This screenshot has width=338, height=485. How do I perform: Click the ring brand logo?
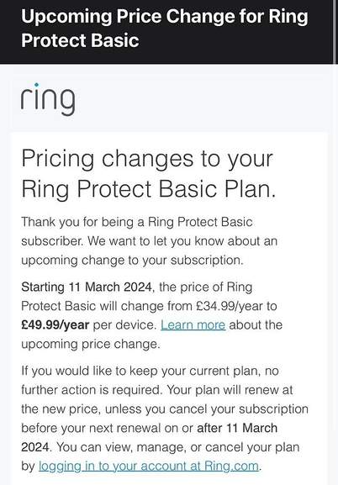(x=48, y=99)
